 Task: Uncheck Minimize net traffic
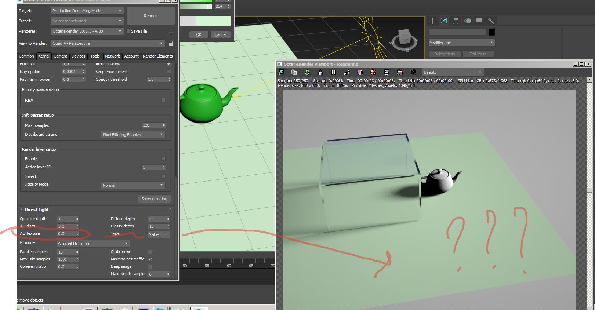click(150, 259)
